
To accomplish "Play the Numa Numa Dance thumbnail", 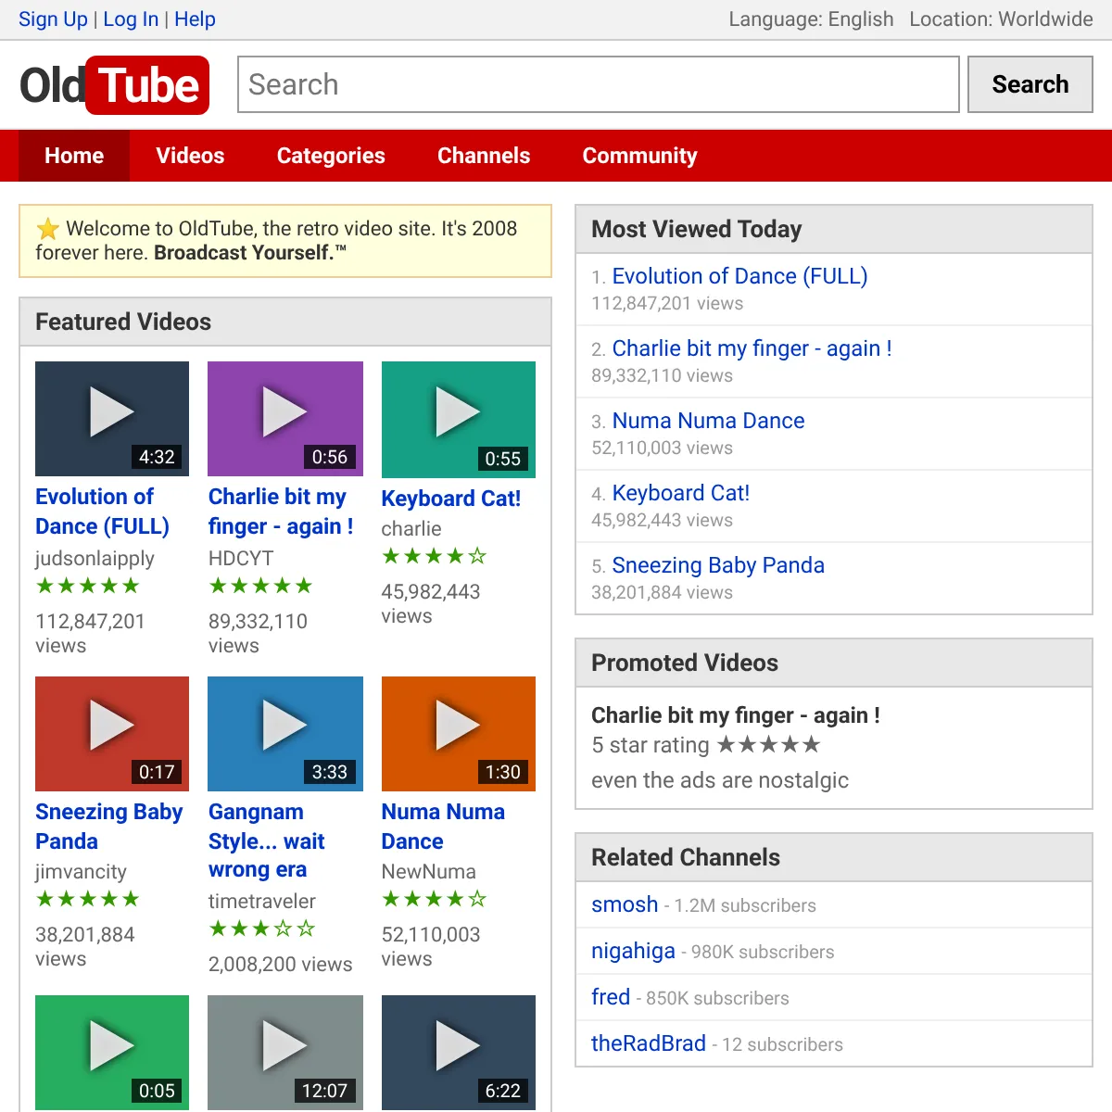I will click(459, 734).
